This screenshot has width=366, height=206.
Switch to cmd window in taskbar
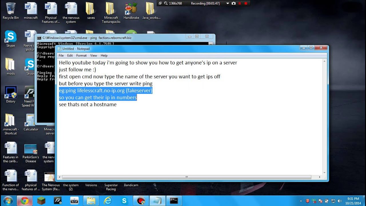(x=174, y=201)
